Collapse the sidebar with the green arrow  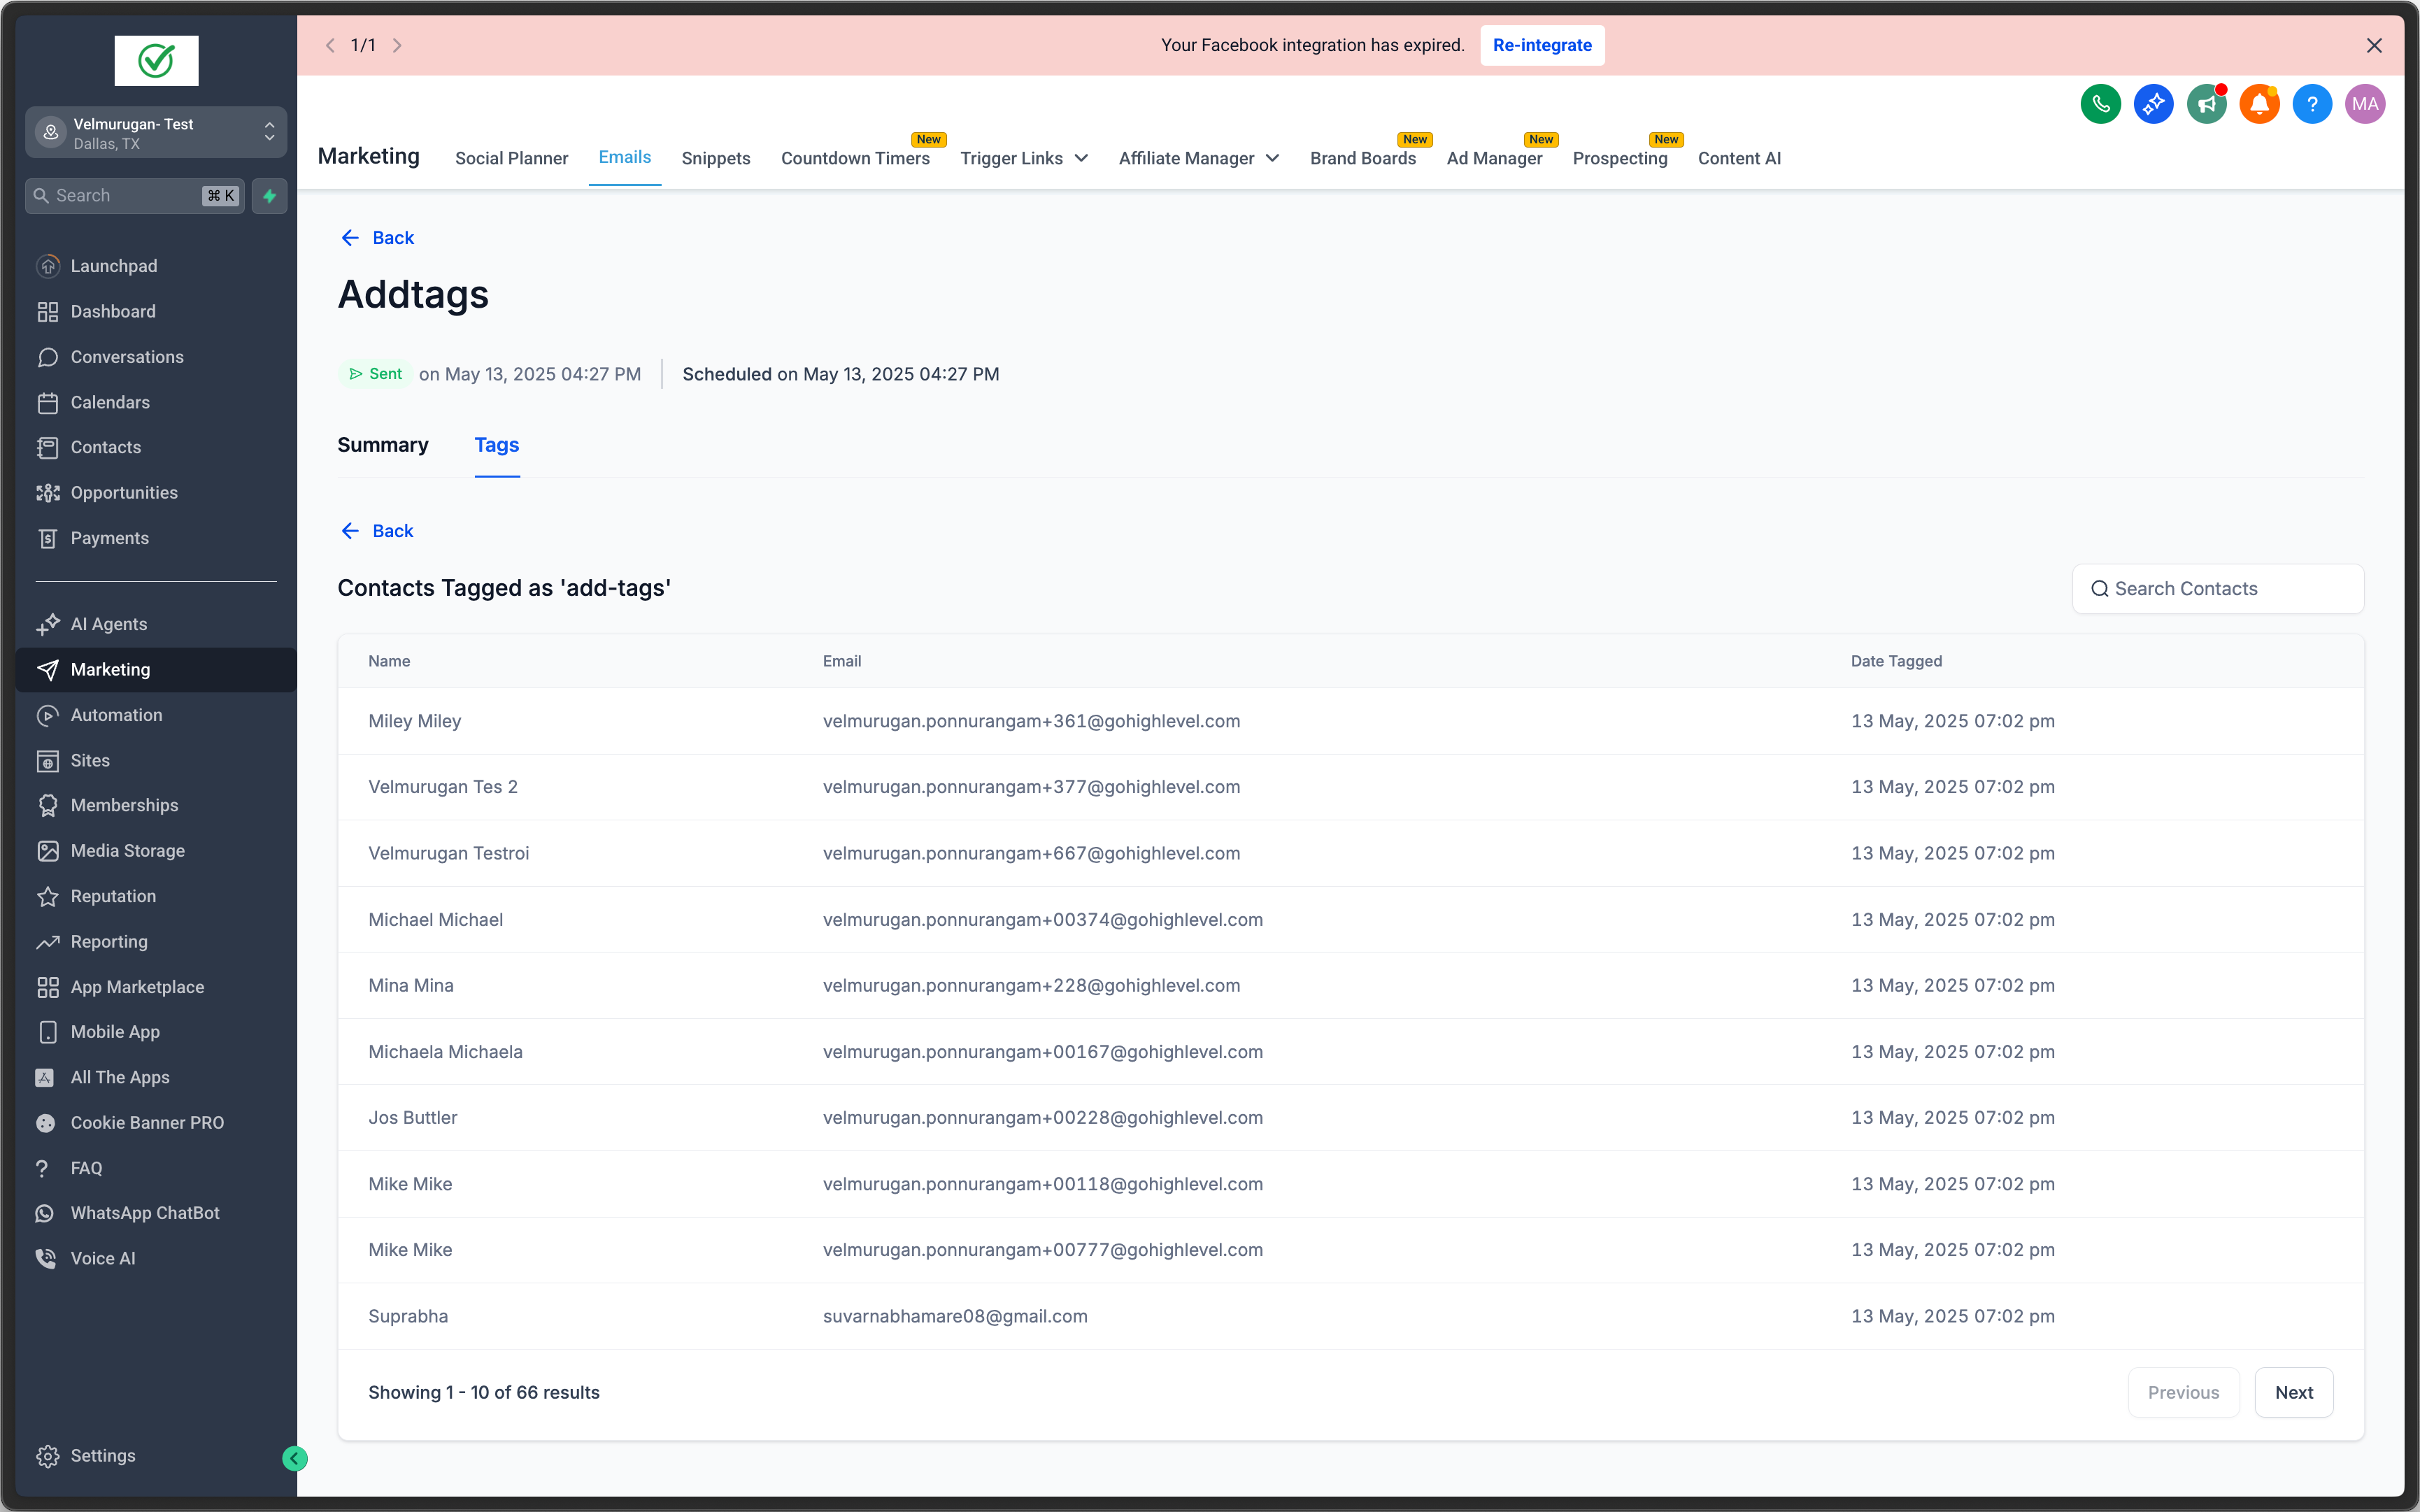click(x=294, y=1458)
